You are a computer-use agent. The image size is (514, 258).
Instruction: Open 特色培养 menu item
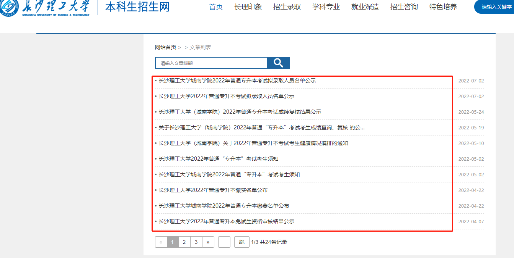[x=443, y=7]
